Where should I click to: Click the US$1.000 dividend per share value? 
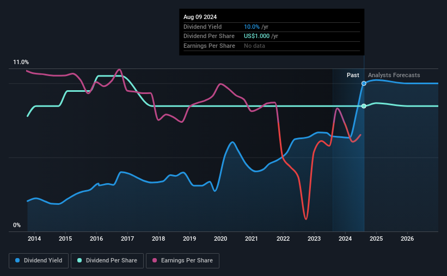pyautogui.click(x=256, y=36)
